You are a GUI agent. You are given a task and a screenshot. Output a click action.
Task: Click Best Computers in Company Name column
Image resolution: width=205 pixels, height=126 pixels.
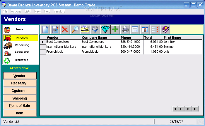coord(93,42)
